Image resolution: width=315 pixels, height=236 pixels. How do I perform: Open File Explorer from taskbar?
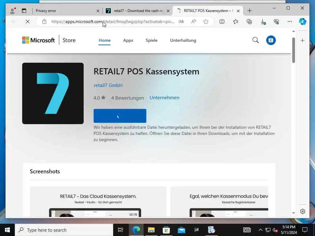click(151, 230)
